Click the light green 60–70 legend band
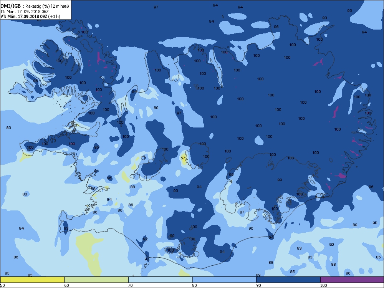 (x=96, y=280)
